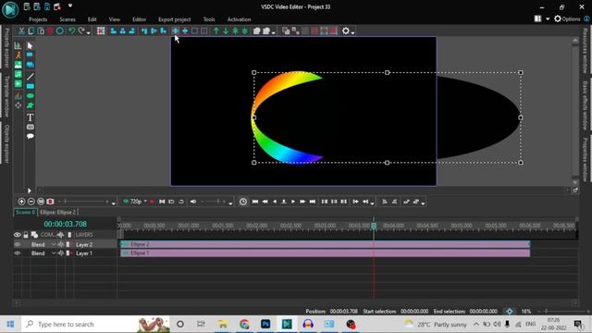592x333 pixels.
Task: Open dropdown after timeline zoom slider
Action: click(113, 203)
